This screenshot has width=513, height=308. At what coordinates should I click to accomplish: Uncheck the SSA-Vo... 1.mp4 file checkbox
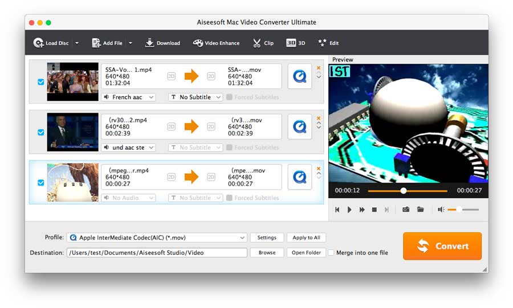(x=41, y=82)
